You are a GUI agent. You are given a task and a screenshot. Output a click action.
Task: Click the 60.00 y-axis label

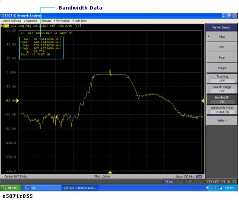(x=11, y=30)
